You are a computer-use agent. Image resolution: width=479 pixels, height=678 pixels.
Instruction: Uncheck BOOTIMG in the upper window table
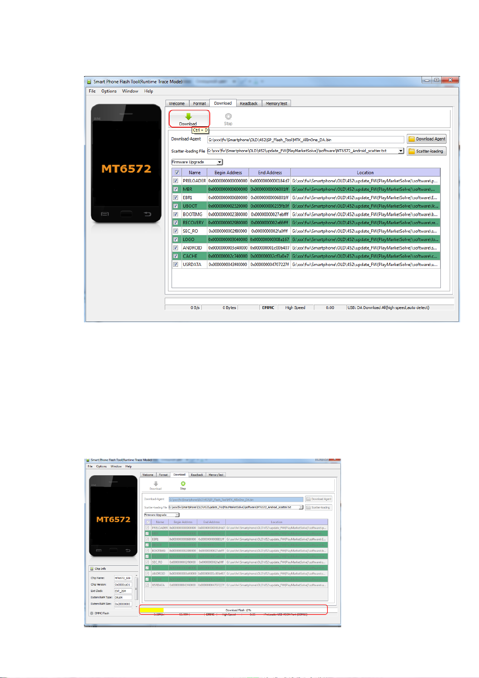point(176,214)
